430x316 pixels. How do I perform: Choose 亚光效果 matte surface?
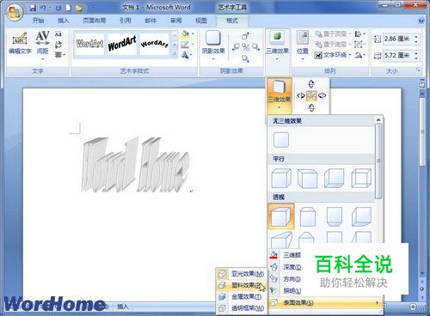pos(242,274)
